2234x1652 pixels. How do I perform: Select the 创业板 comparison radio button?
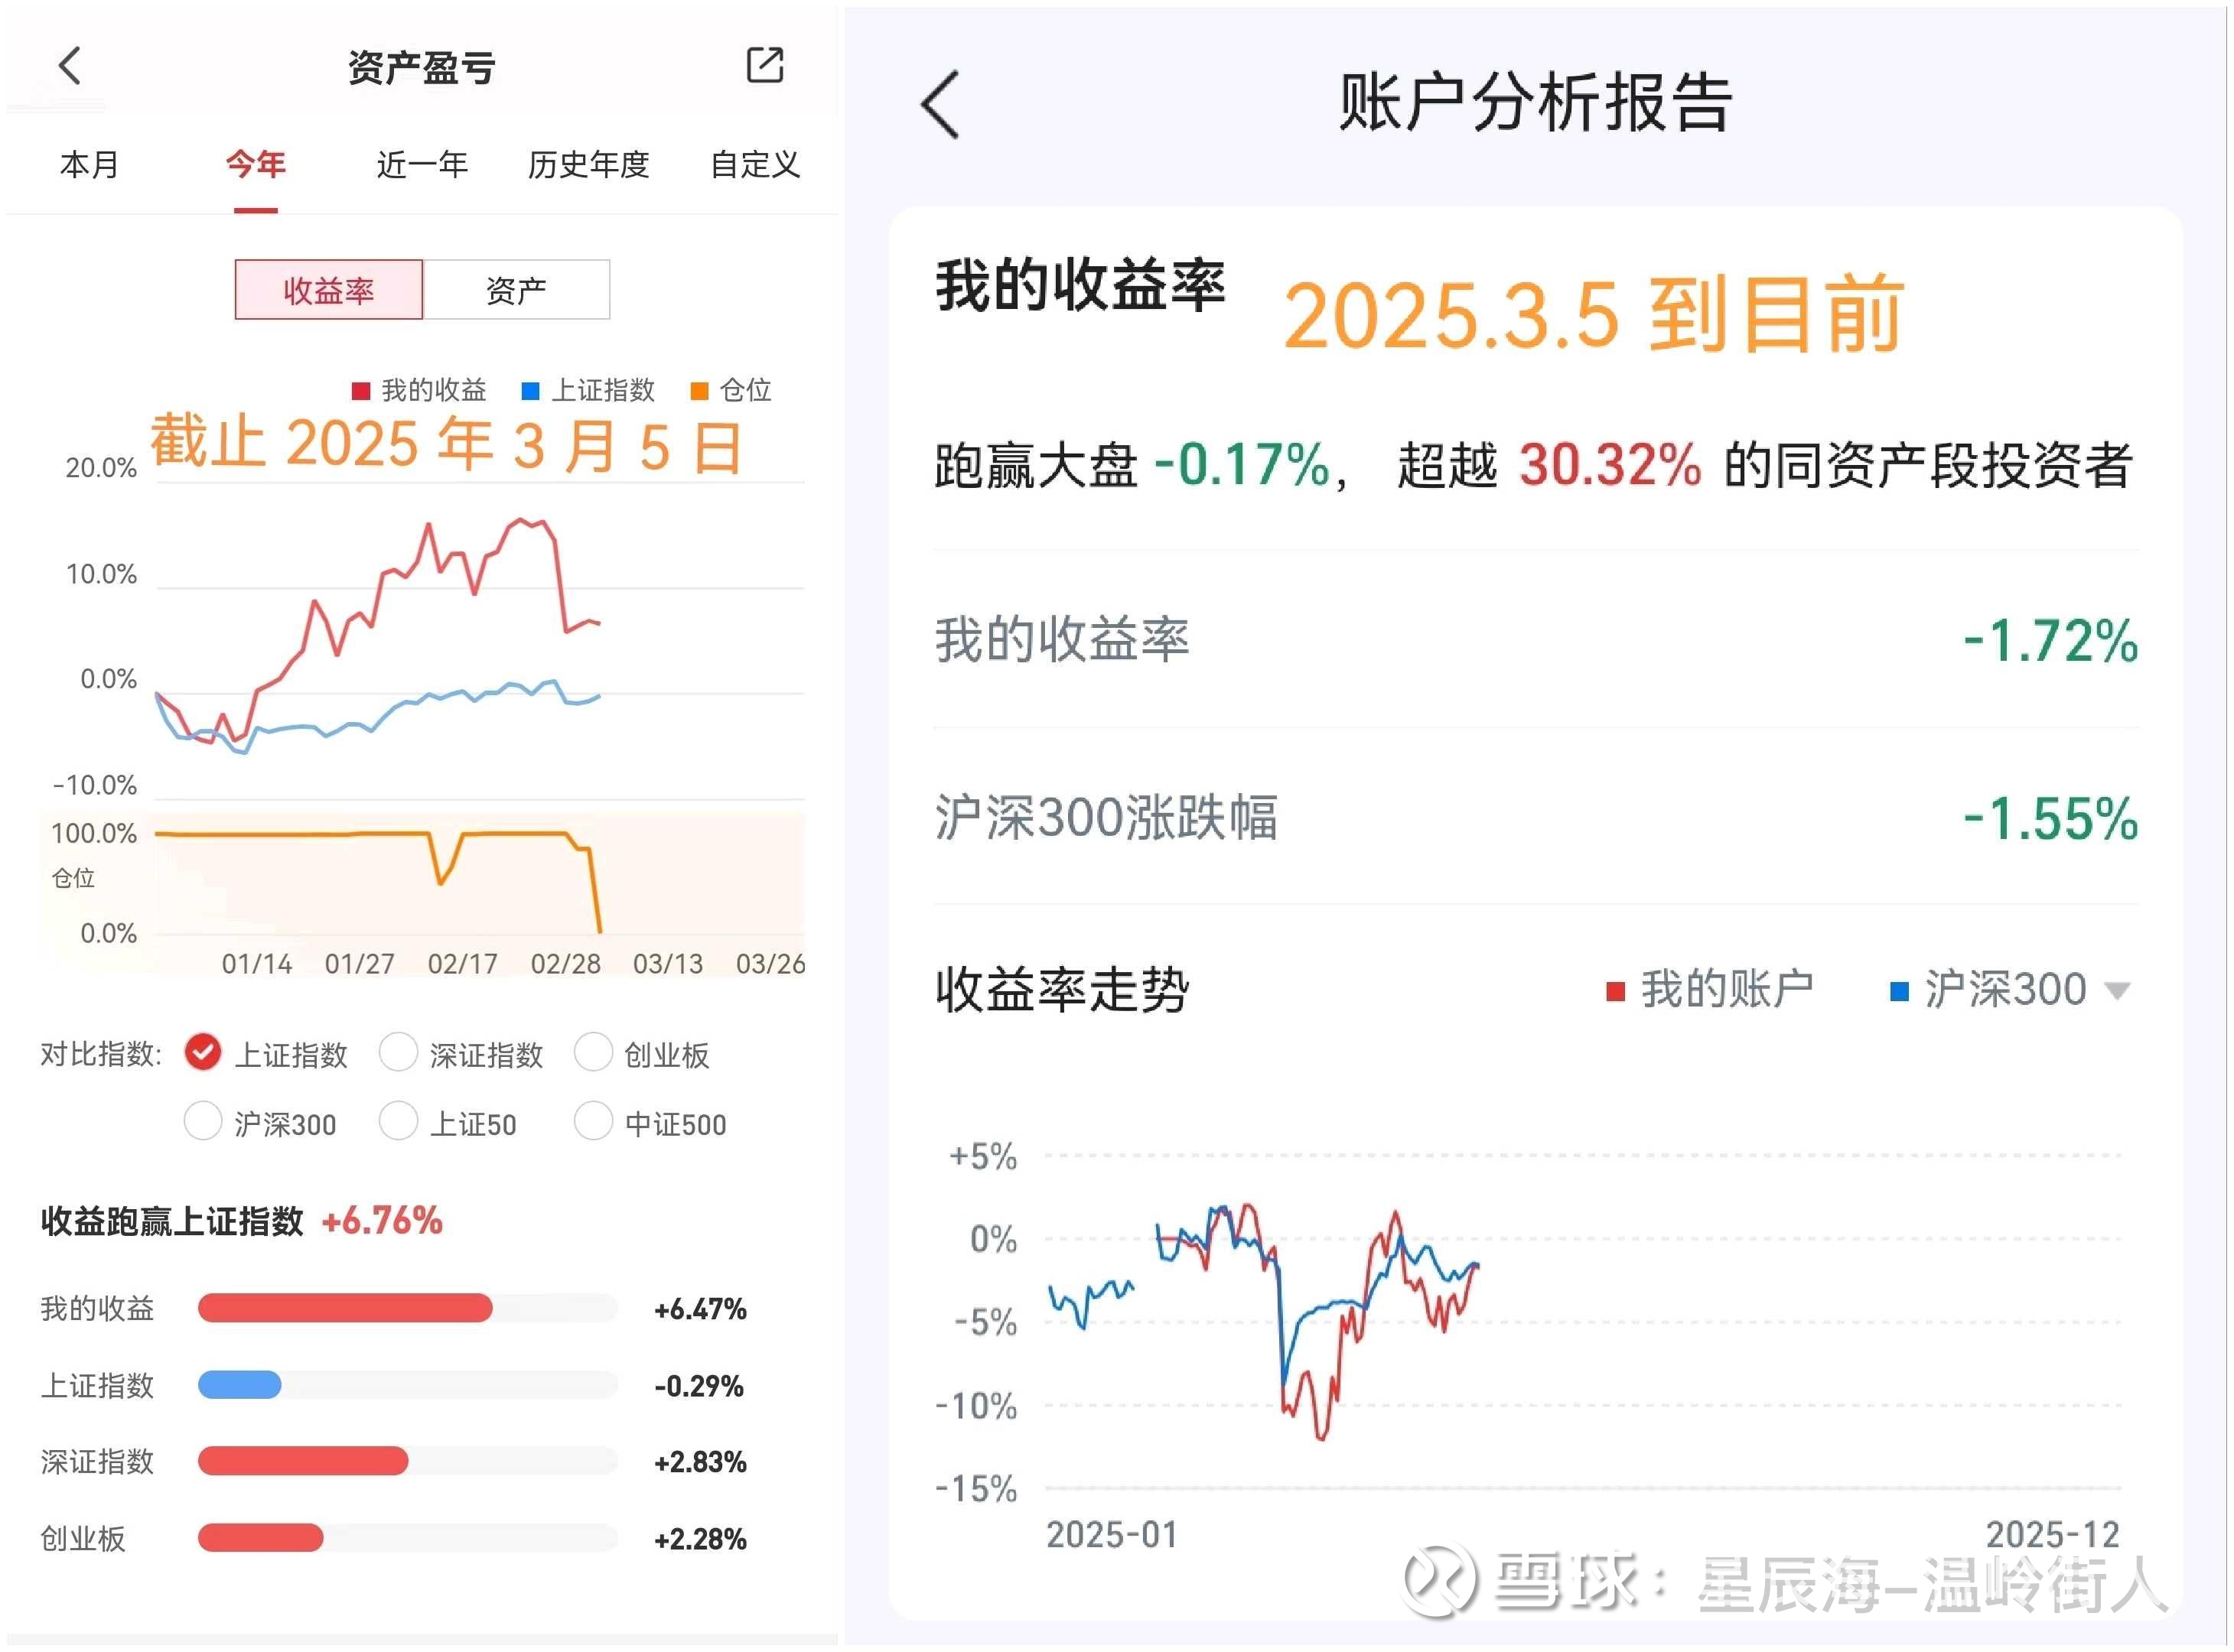592,1053
